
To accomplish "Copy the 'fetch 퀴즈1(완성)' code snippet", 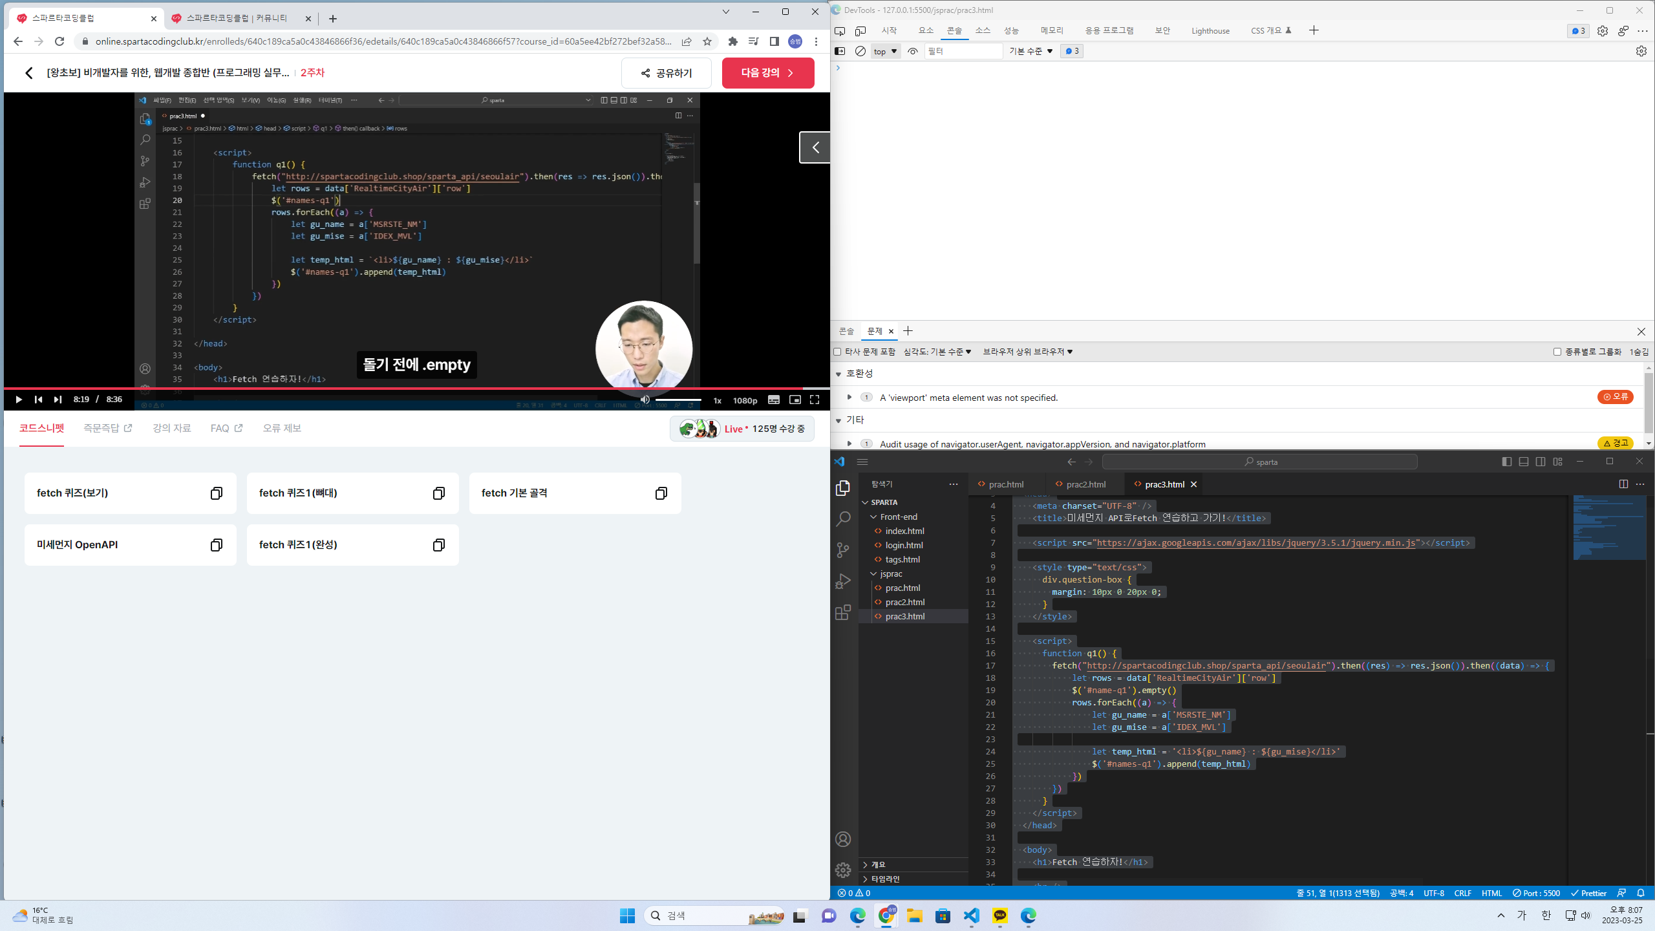I will [439, 545].
